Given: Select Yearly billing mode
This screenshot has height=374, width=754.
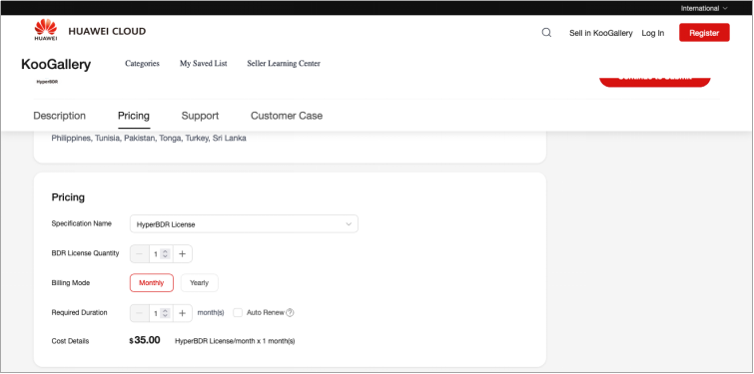Looking at the screenshot, I should point(199,283).
